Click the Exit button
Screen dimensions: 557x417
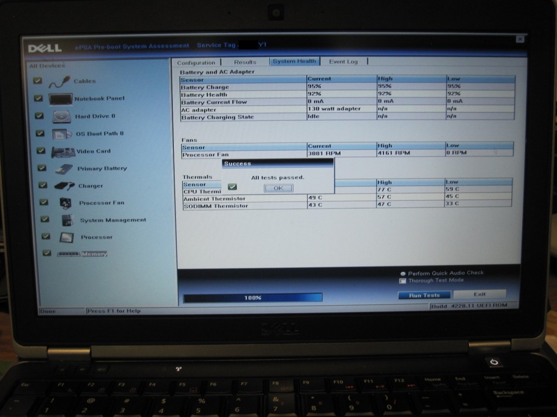point(480,294)
